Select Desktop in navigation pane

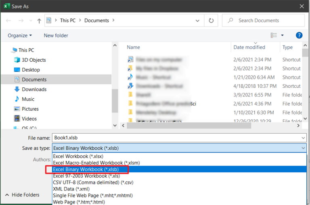pos(27,70)
